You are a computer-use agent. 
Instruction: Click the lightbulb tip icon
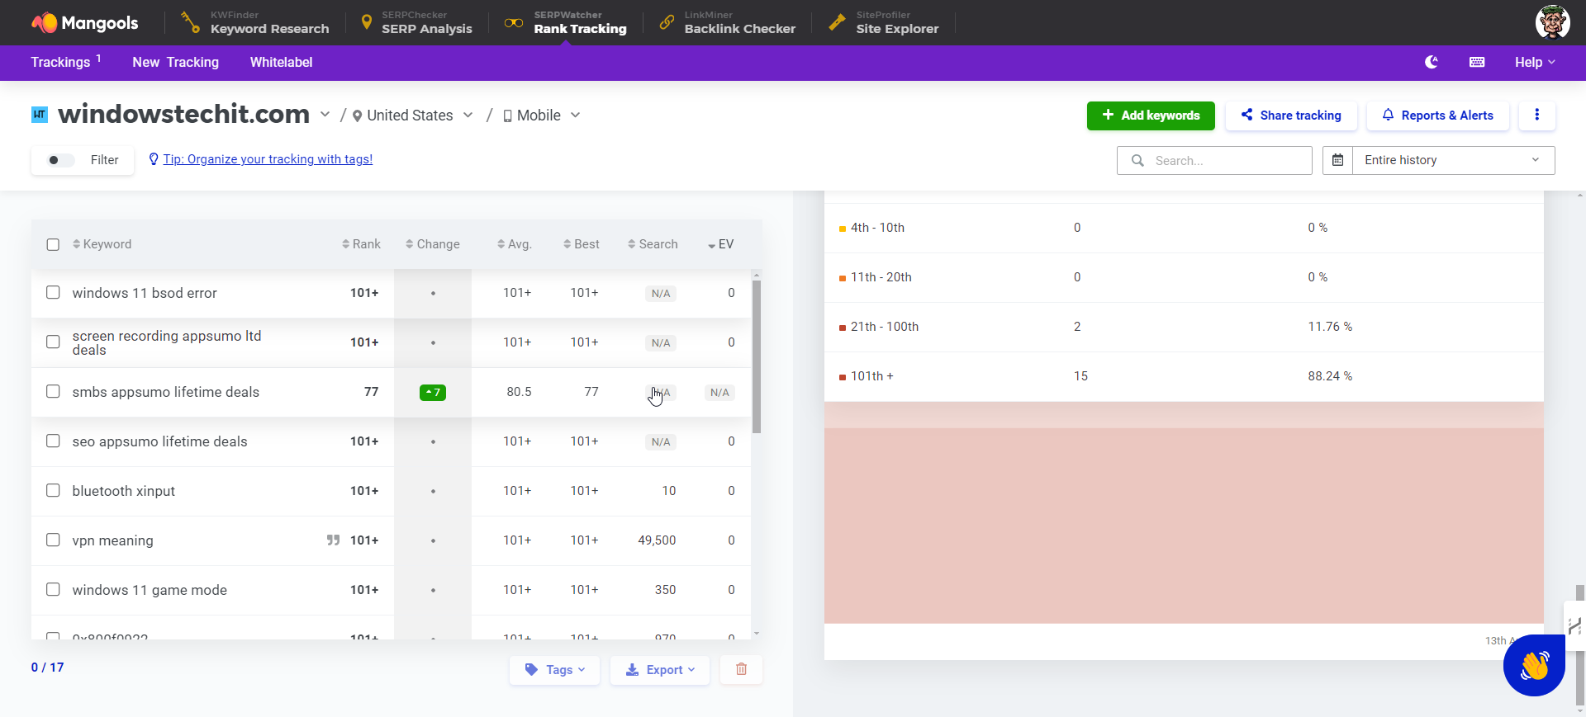[154, 159]
